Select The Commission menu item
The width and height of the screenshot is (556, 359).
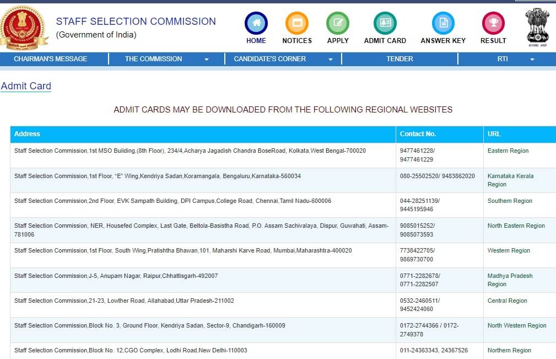153,59
